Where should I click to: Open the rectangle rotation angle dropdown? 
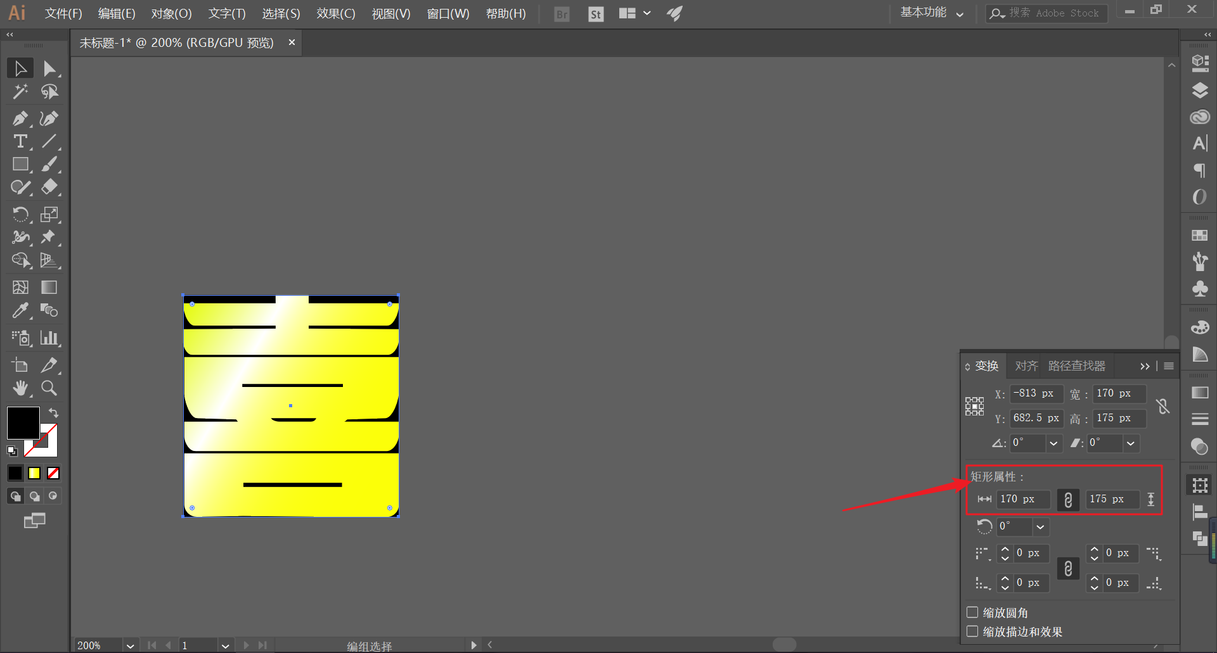click(x=1040, y=526)
